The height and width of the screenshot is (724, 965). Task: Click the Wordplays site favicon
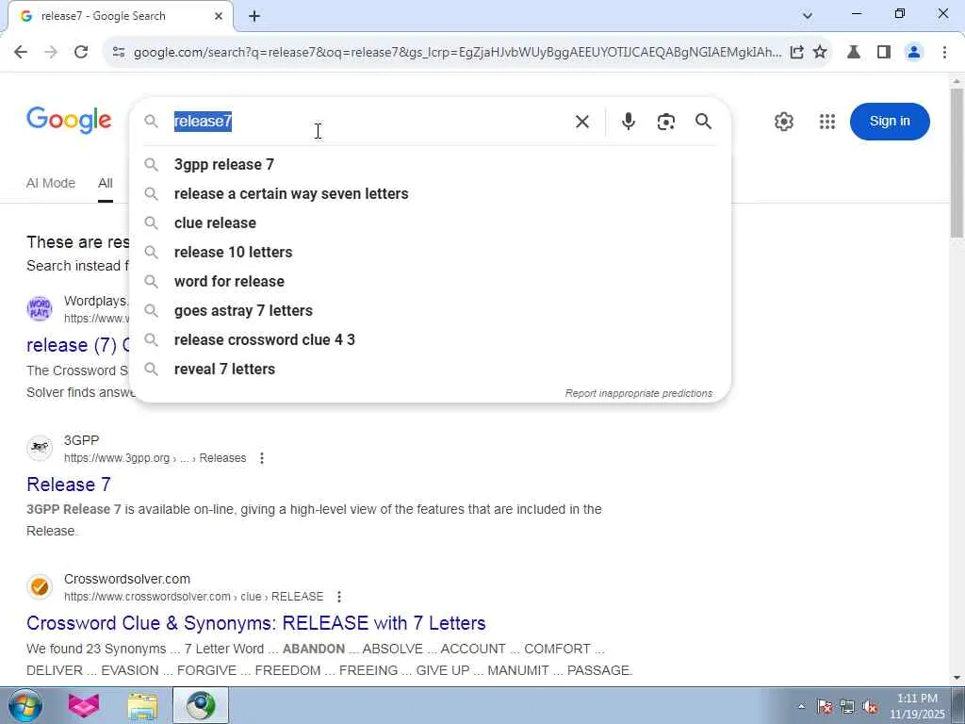pyautogui.click(x=40, y=308)
